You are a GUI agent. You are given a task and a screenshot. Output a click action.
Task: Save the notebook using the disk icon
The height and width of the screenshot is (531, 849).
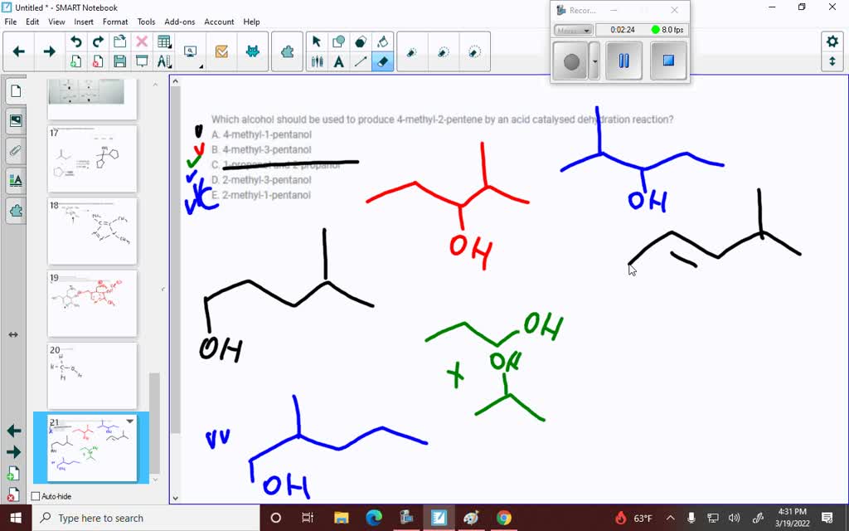click(x=120, y=61)
